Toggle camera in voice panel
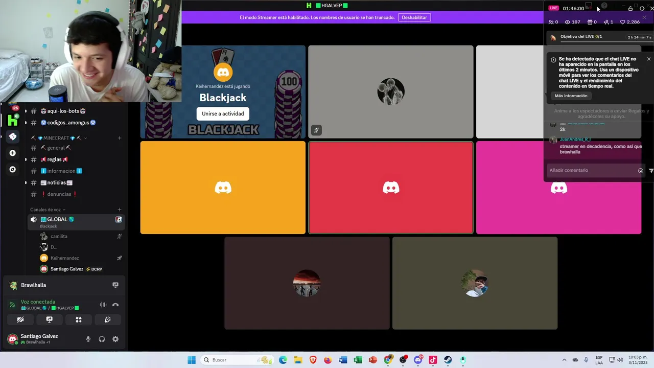 (x=20, y=319)
